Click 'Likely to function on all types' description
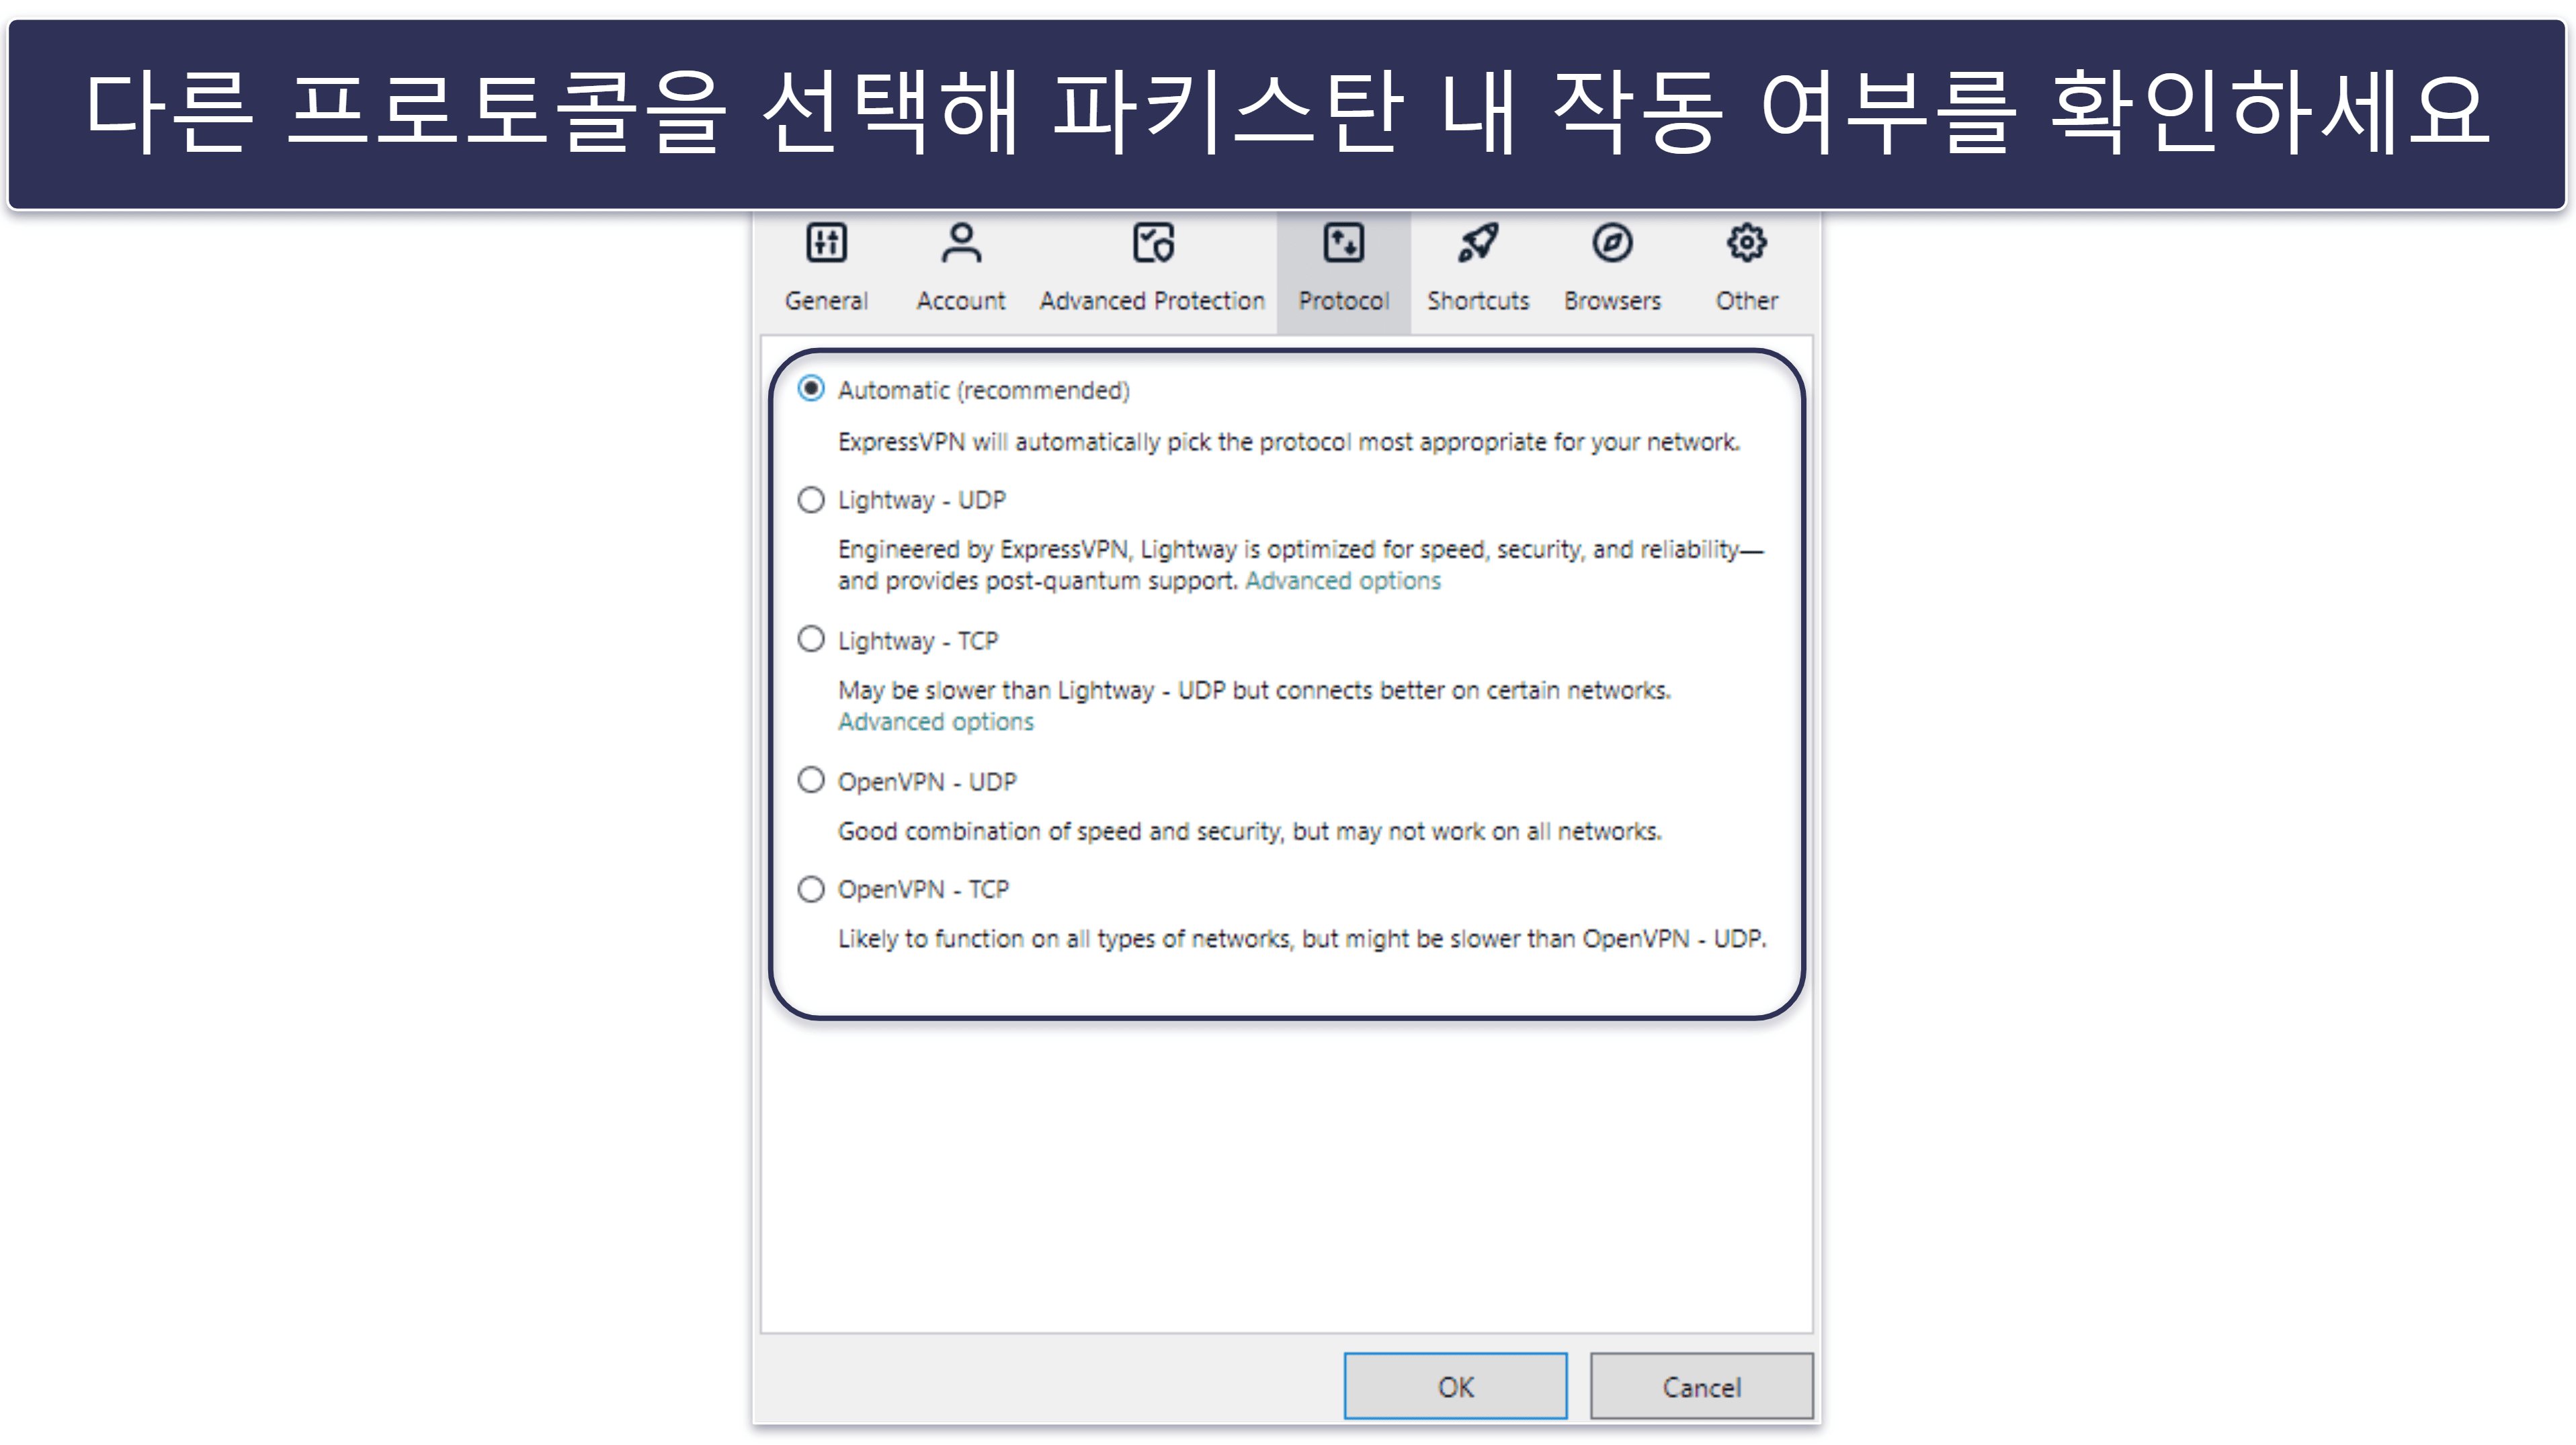 tap(1302, 939)
